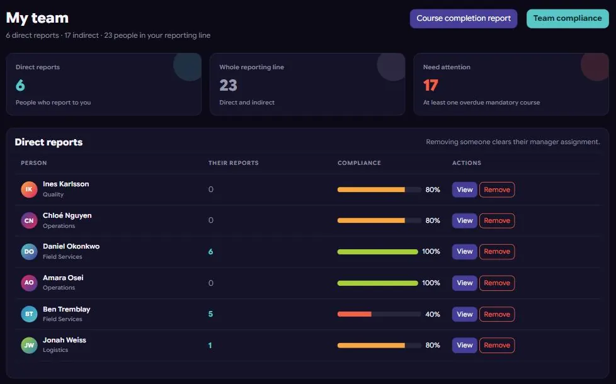Click the name Chloé Nguyen
The image size is (616, 384).
pyautogui.click(x=67, y=215)
